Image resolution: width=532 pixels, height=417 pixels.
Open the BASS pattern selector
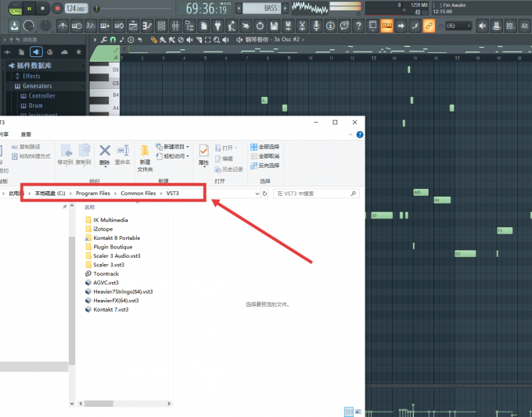pyautogui.click(x=261, y=8)
